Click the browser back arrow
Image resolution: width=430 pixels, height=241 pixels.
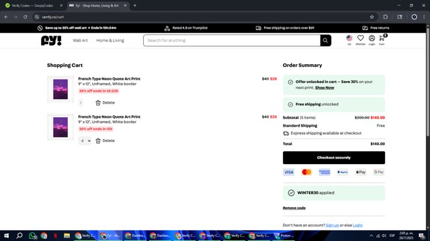[x=6, y=17]
